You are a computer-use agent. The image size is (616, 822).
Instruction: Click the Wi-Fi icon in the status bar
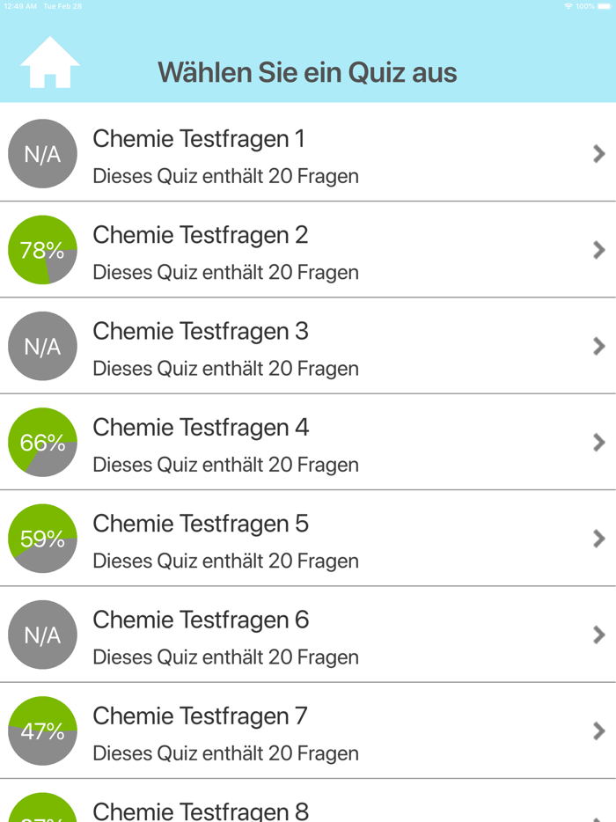[568, 6]
